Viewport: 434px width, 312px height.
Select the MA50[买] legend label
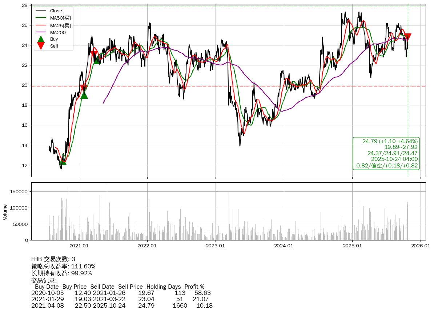tap(60, 18)
